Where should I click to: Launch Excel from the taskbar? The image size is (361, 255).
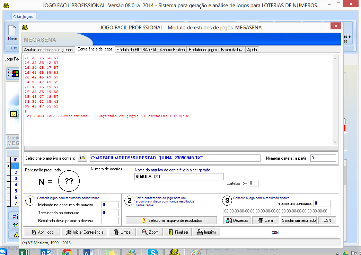click(x=24, y=252)
